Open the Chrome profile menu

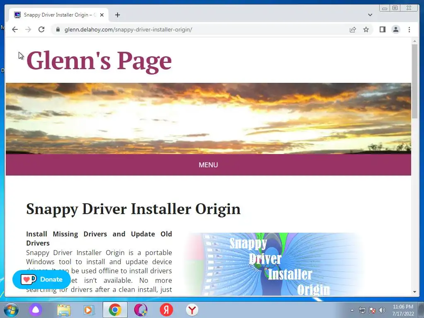395,29
